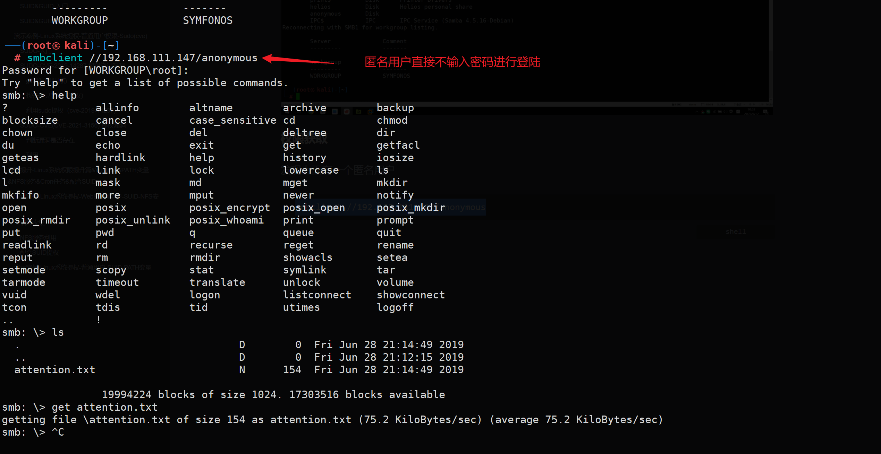Click the case_sensitive command in help
Viewport: 881px width, 454px height.
pos(232,120)
